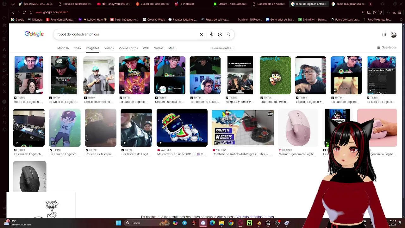Open Google Chrome from the taskbar
405x228 pixels.
(x=231, y=223)
